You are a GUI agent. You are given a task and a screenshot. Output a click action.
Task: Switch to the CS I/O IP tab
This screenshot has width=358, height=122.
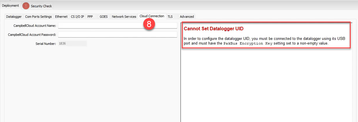click(77, 17)
